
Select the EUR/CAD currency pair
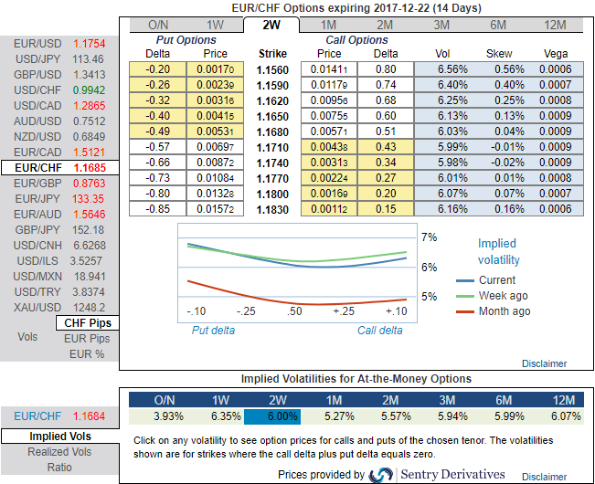tap(59, 152)
